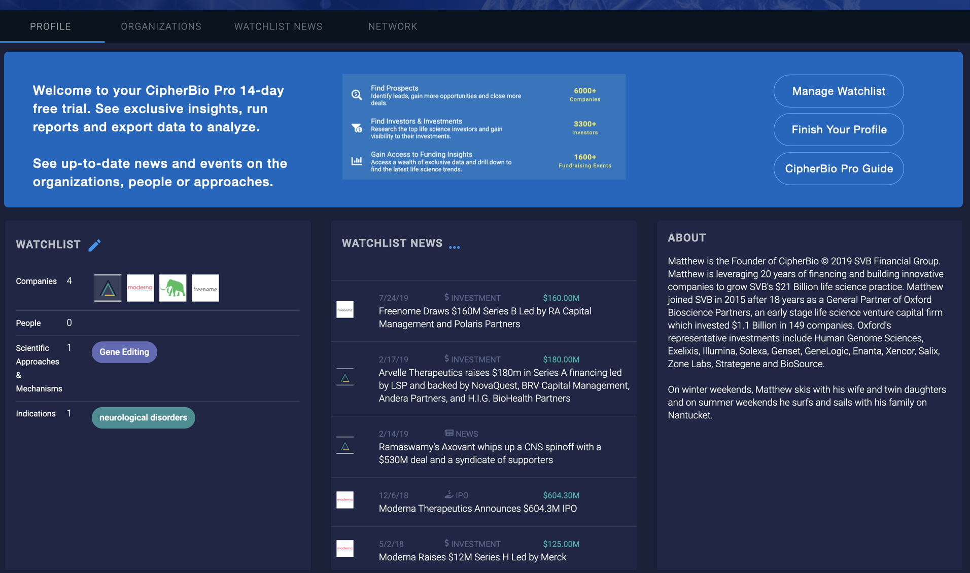Open the Arvelle triangle company logo in Watchlist
The image size is (970, 573).
click(108, 288)
